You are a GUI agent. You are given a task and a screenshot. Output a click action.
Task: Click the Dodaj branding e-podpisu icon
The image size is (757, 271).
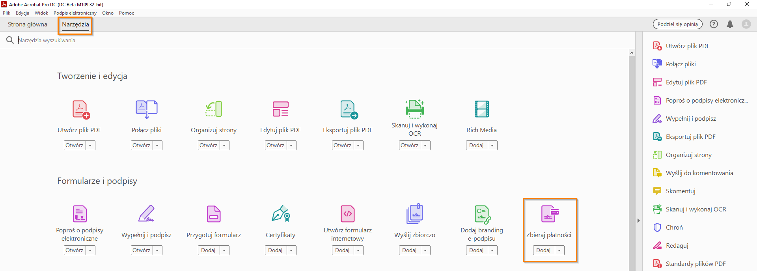click(483, 215)
